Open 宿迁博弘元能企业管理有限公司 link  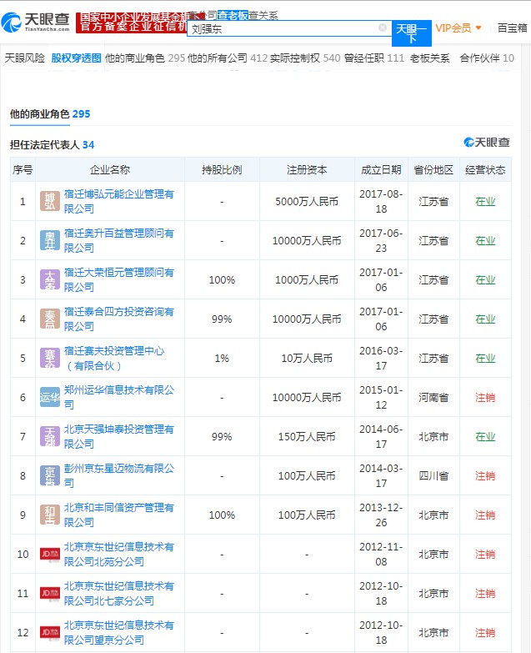(x=119, y=201)
